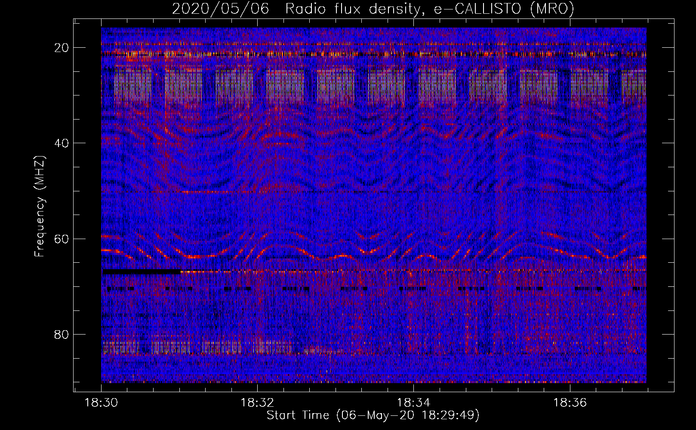Click the 18:30 time tick label
Screen dimensions: 696x430
pyautogui.click(x=101, y=403)
